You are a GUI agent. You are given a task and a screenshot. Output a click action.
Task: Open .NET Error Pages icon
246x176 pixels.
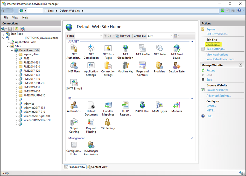[x=108, y=52]
